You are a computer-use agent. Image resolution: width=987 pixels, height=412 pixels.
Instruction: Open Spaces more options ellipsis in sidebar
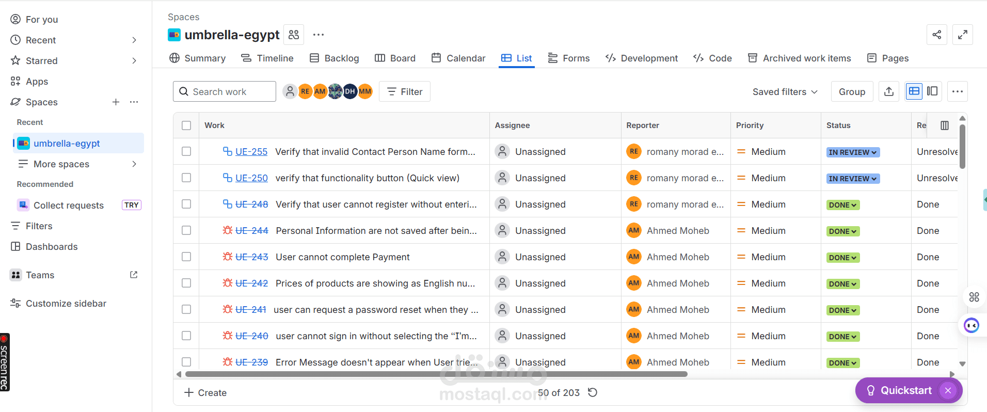[x=134, y=102]
